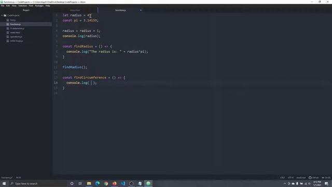Screen dimensions: 332x187
Task: Open the File menu
Action: tap(3, 6)
